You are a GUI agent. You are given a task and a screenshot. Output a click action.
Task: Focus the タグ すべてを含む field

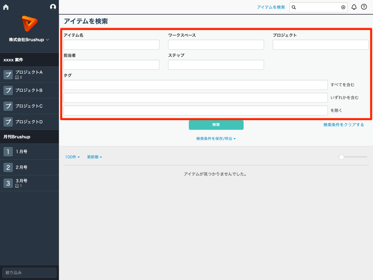pyautogui.click(x=196, y=85)
